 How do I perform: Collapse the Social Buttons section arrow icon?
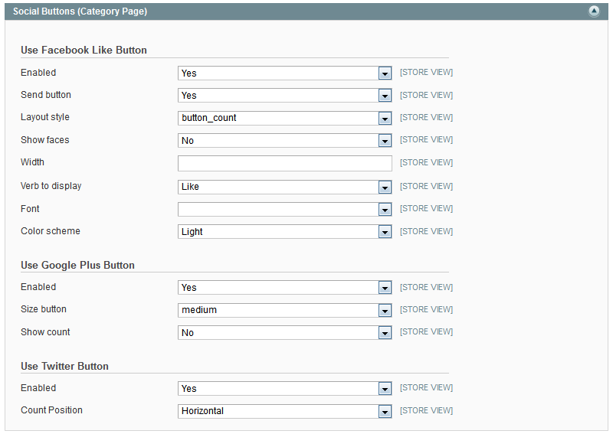tap(594, 11)
